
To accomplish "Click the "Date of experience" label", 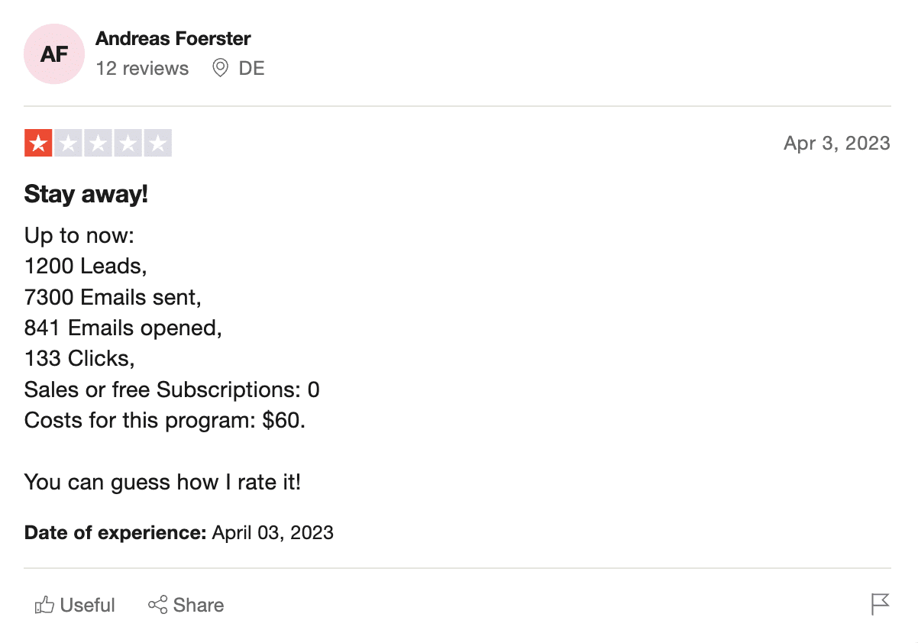I will click(115, 533).
